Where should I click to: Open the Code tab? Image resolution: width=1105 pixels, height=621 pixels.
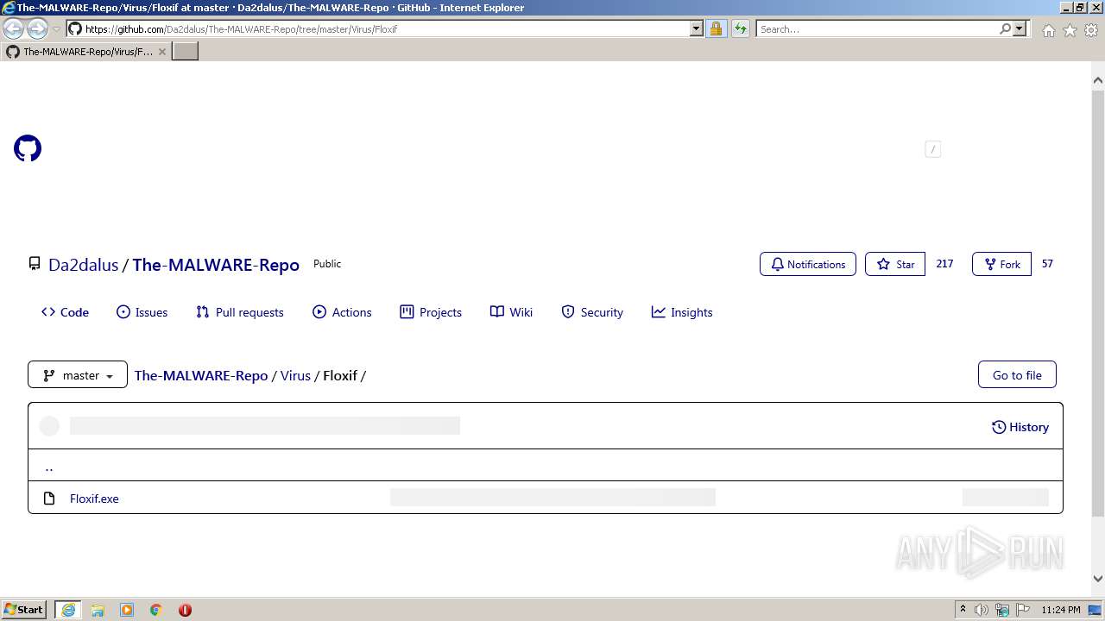click(65, 312)
